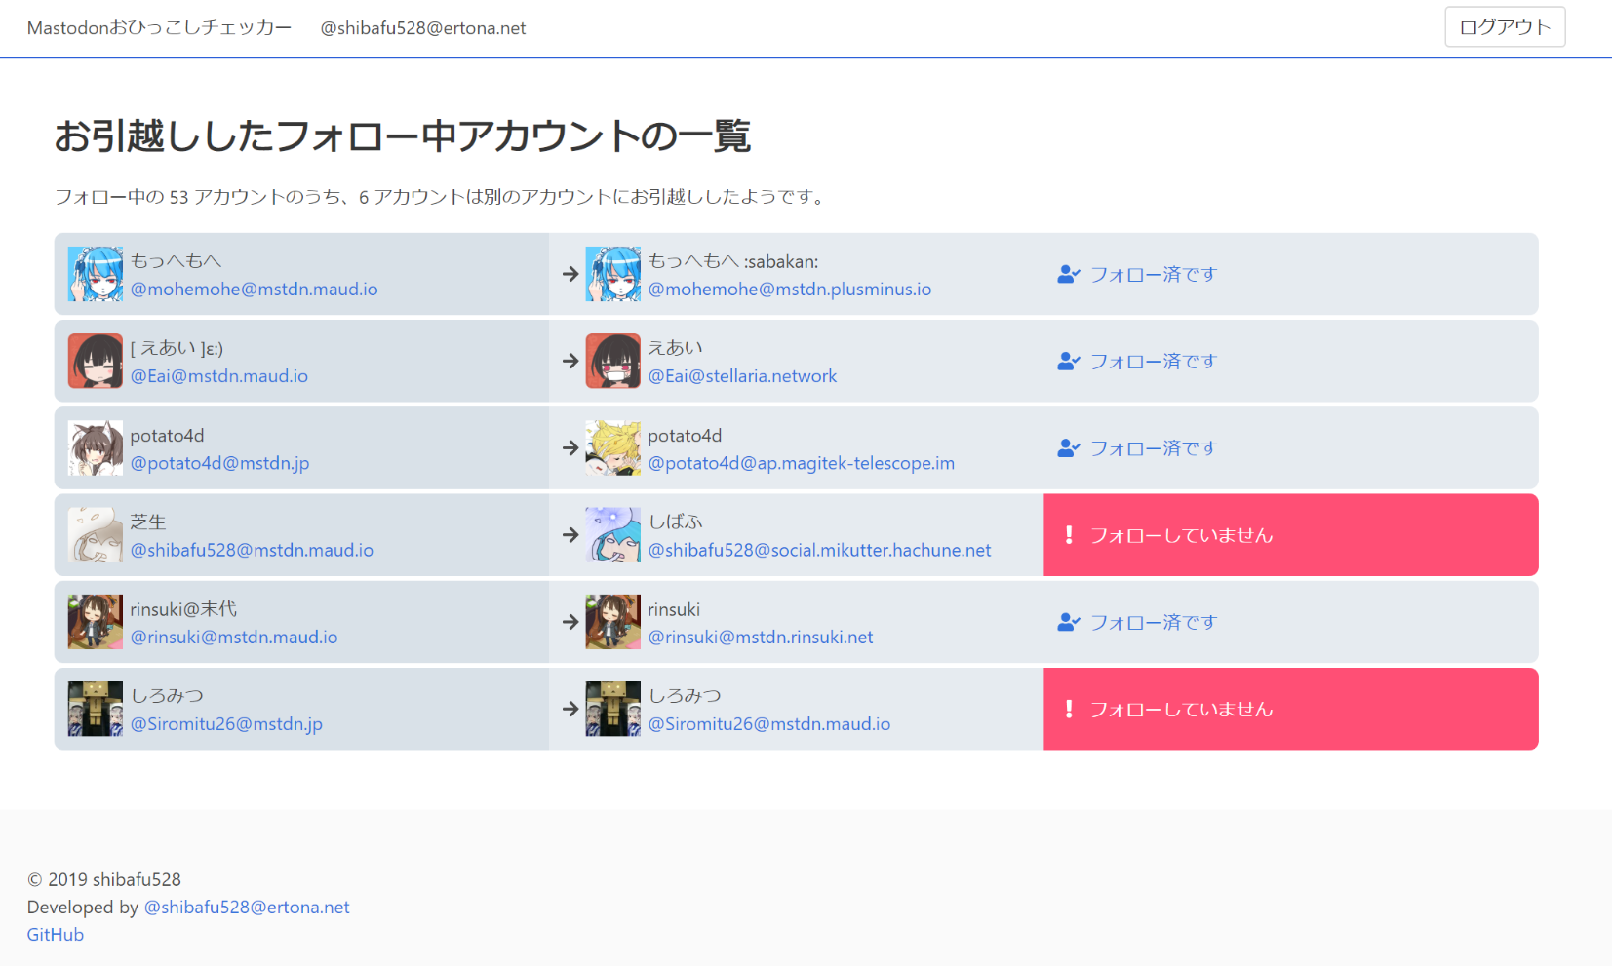Click the exclamation icon in the Siromitu26 row
This screenshot has height=966, width=1612.
[x=1069, y=709]
